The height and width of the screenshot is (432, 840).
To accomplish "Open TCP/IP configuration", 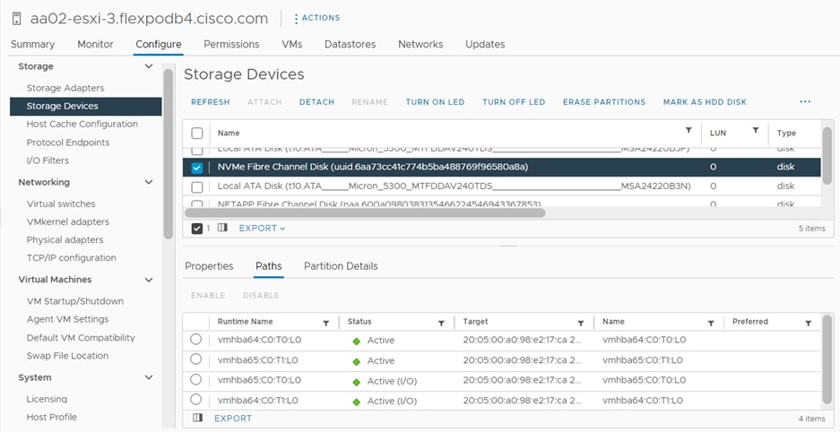I will [71, 257].
